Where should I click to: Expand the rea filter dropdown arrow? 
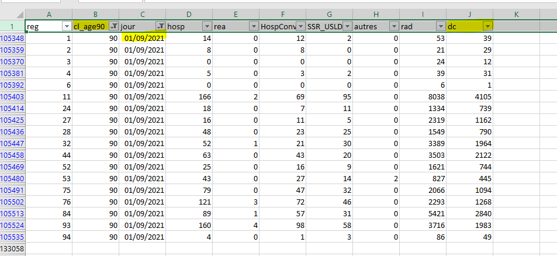tap(253, 26)
